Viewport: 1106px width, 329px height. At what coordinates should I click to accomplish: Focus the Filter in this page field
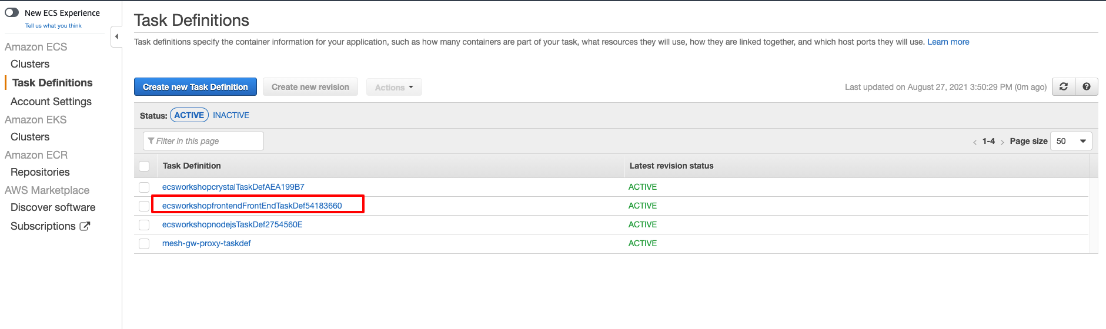pos(203,141)
